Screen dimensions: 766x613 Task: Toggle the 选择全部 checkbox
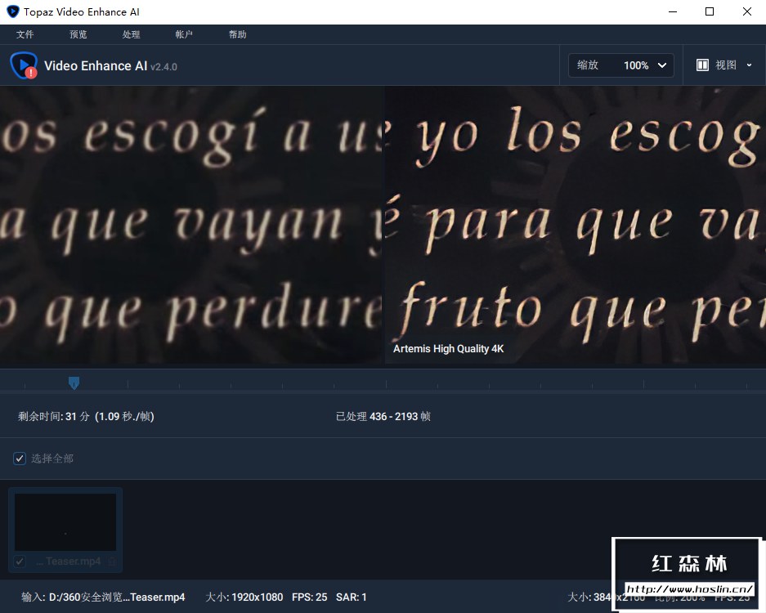[x=20, y=459]
